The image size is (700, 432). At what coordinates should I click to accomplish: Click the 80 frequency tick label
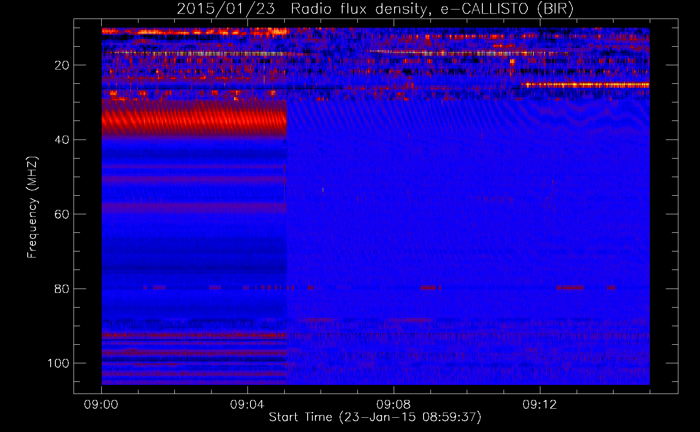(x=62, y=289)
